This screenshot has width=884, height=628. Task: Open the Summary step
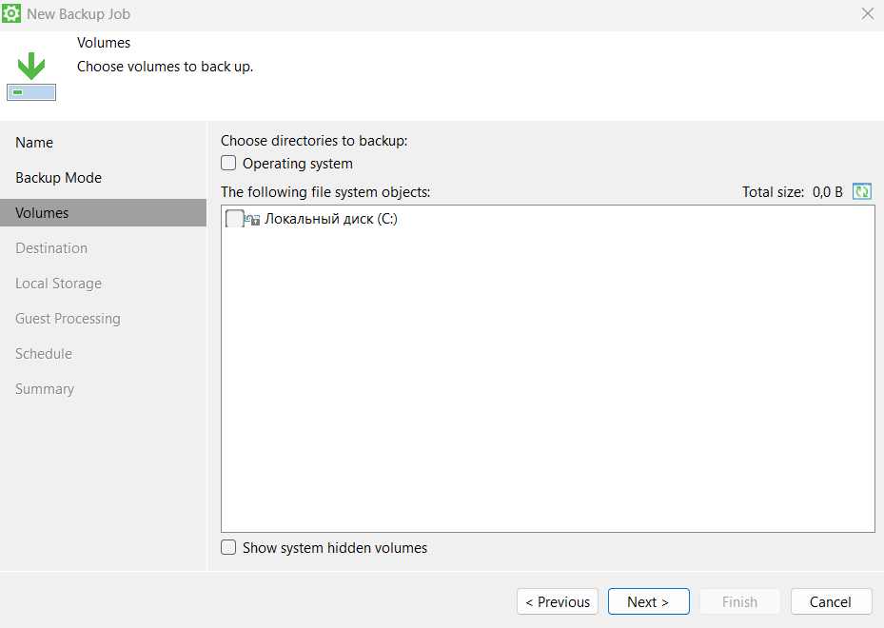tap(45, 389)
